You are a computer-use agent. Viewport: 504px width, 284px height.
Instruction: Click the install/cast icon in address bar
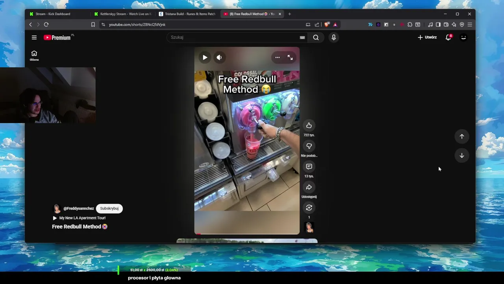tap(308, 24)
